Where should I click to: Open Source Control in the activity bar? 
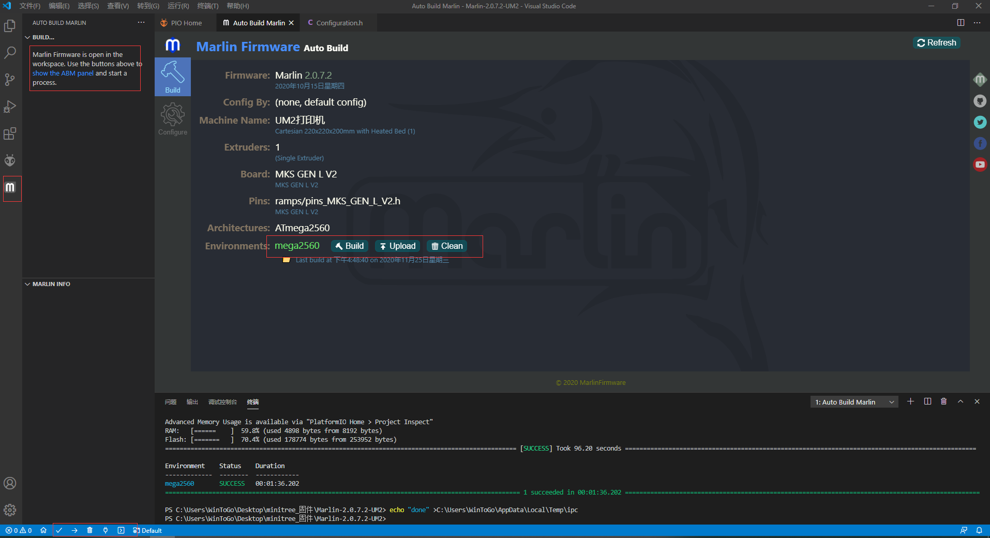click(10, 80)
